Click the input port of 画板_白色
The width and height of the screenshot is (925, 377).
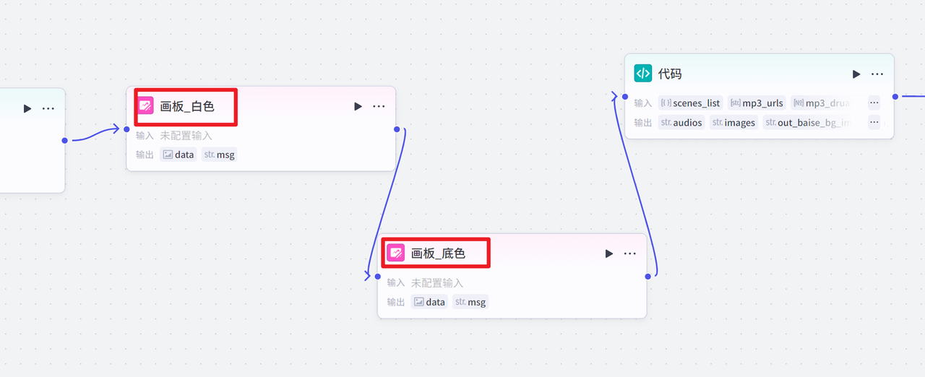pyautogui.click(x=126, y=129)
